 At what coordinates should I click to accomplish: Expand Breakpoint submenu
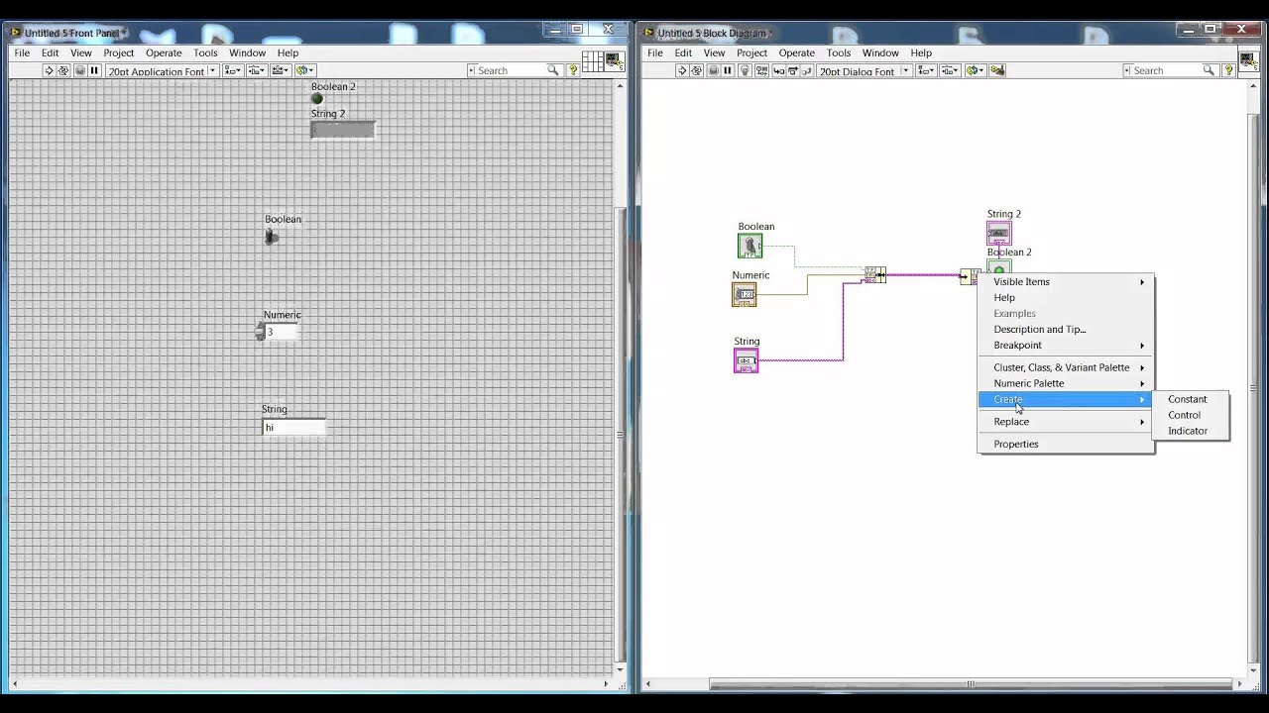click(x=1067, y=345)
